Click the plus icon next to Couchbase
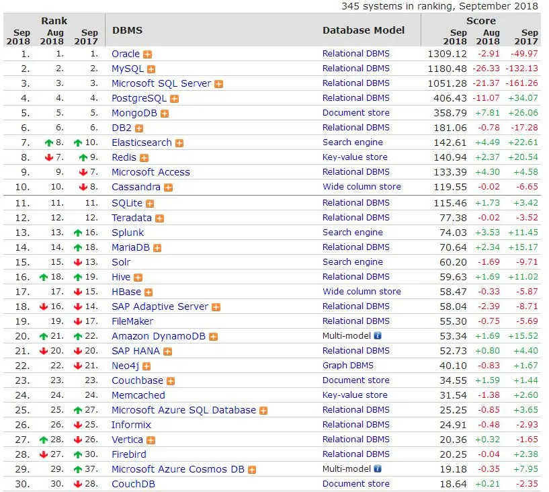 coord(171,381)
